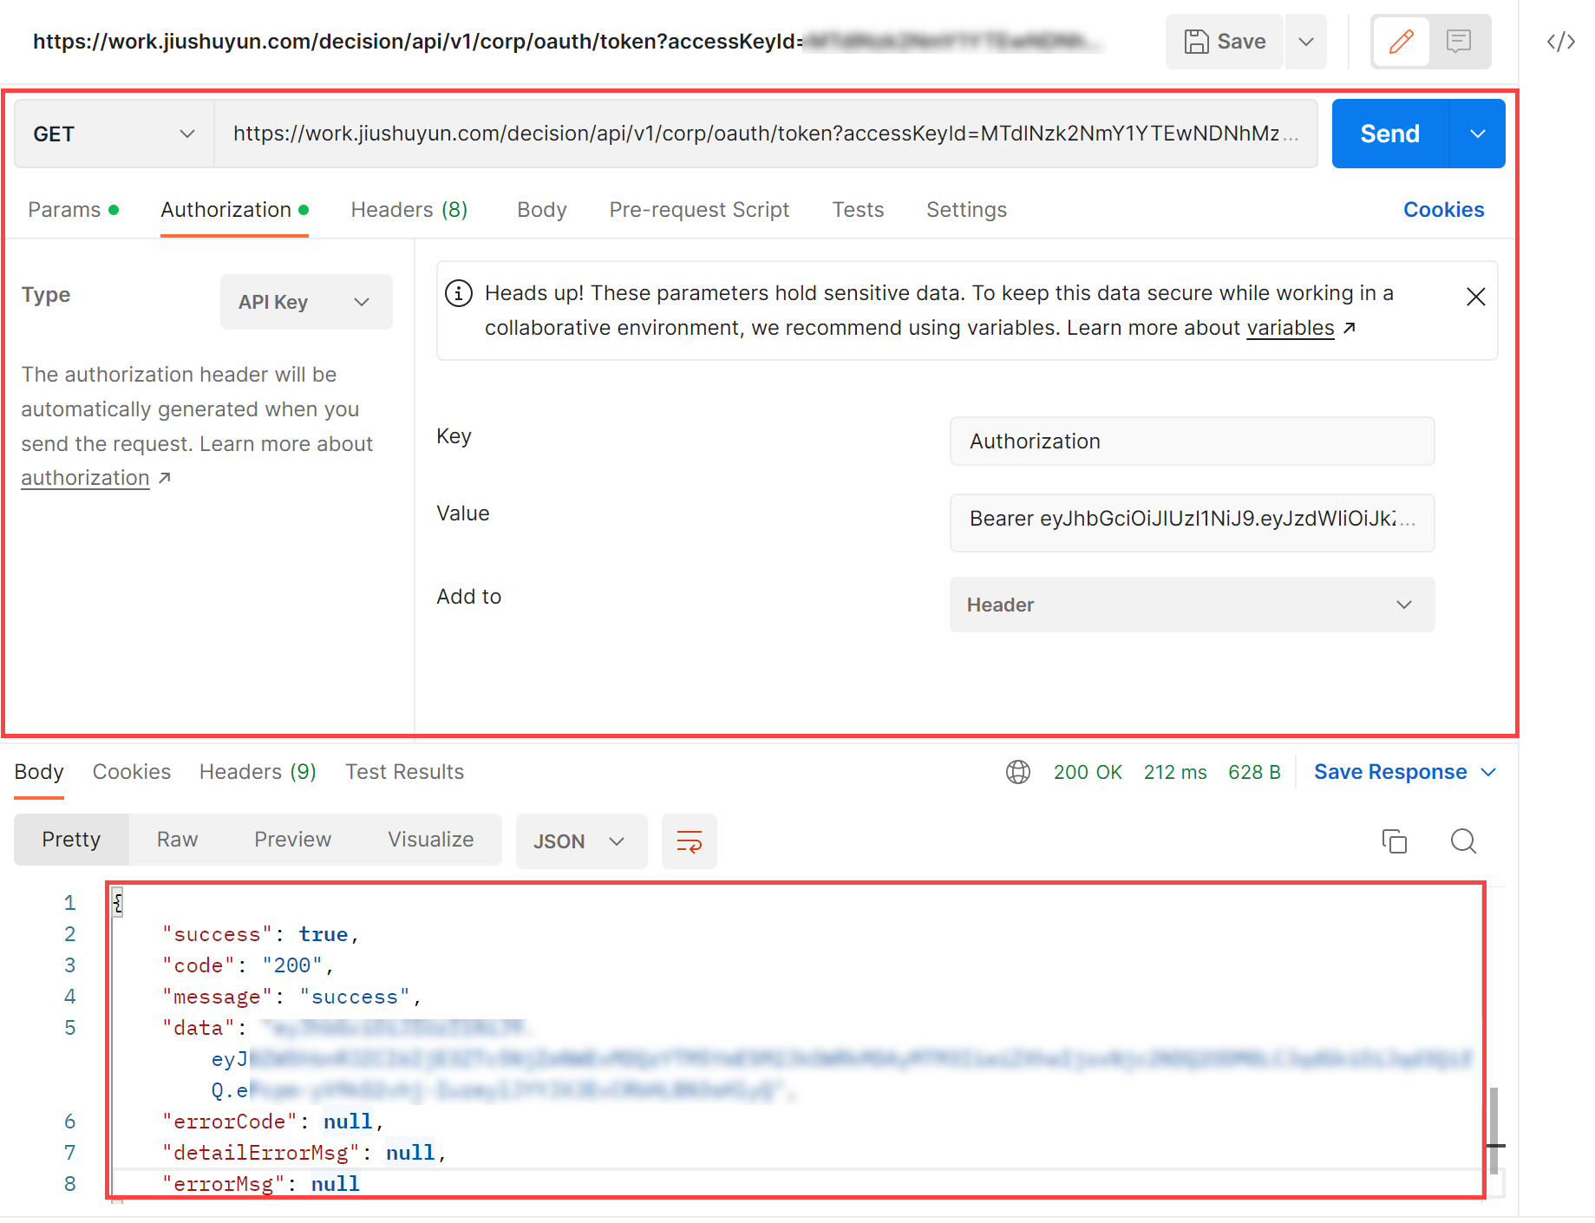Switch to the Test Results tab
1595x1223 pixels.
point(404,772)
